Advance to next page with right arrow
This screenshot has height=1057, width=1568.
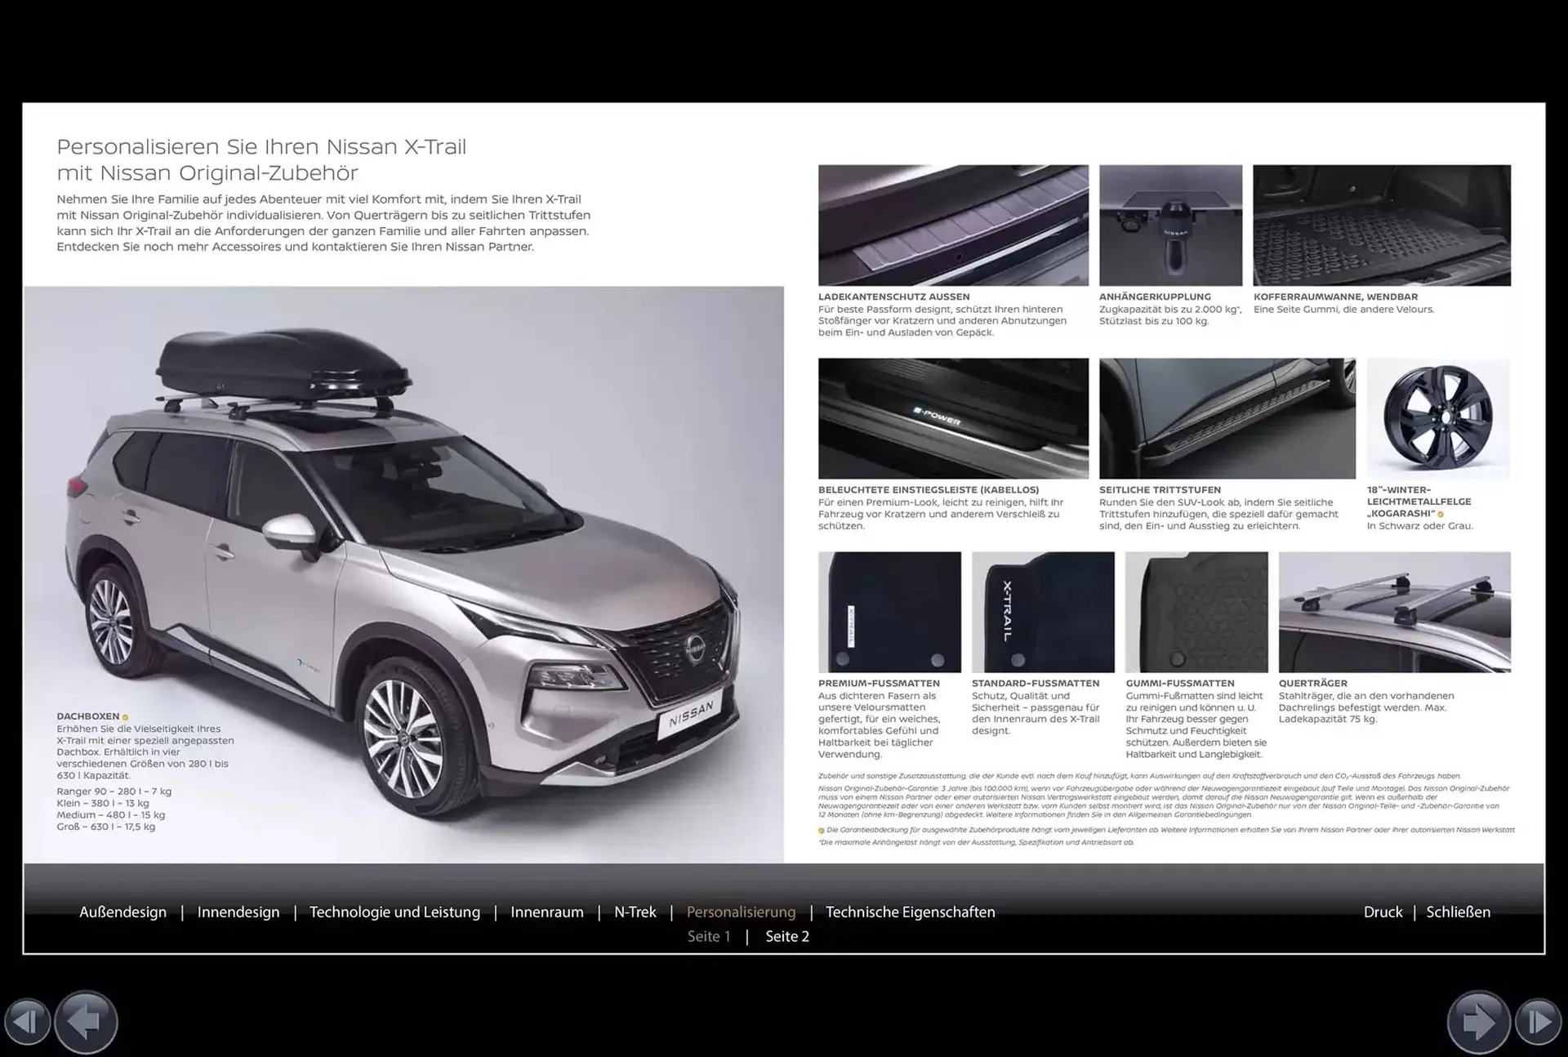tap(1479, 1022)
